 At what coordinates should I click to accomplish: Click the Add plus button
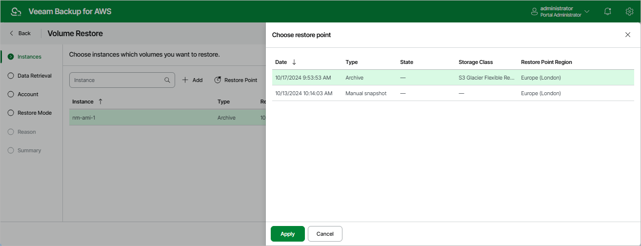pos(192,80)
